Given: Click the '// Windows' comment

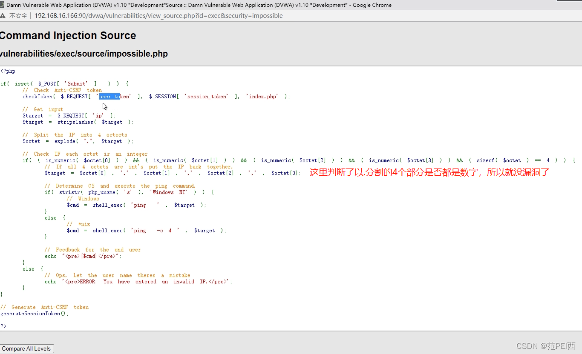Looking at the screenshot, I should (x=83, y=199).
